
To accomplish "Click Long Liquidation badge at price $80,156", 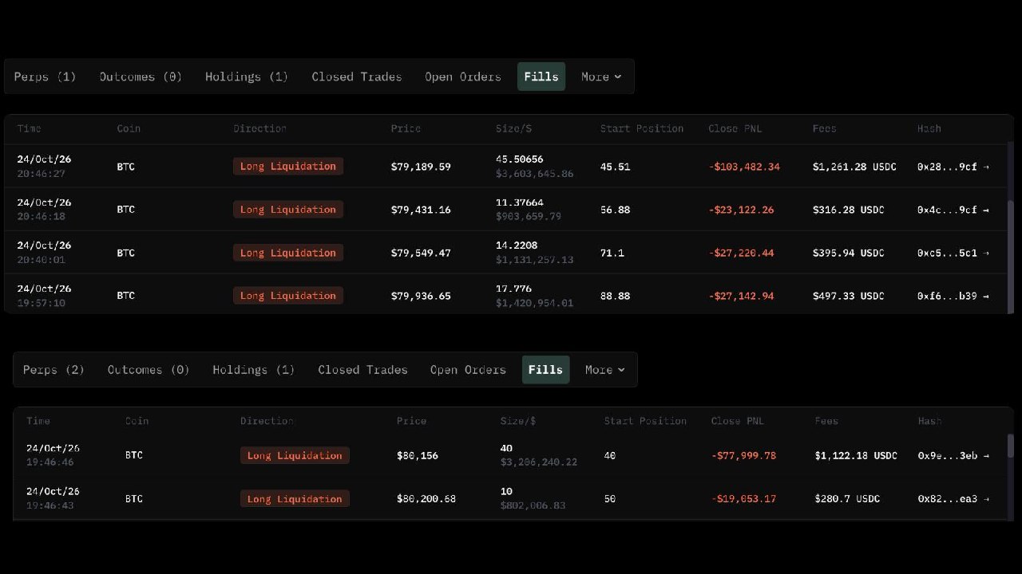I will pos(295,456).
